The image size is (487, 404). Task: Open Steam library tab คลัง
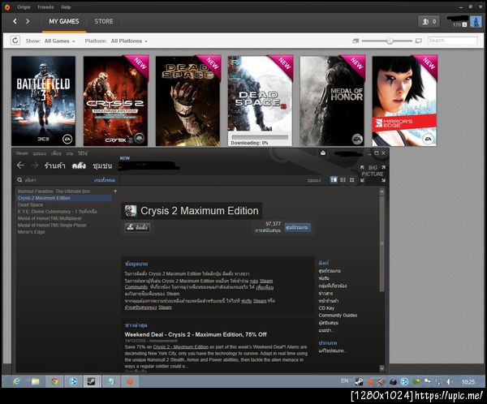click(79, 165)
